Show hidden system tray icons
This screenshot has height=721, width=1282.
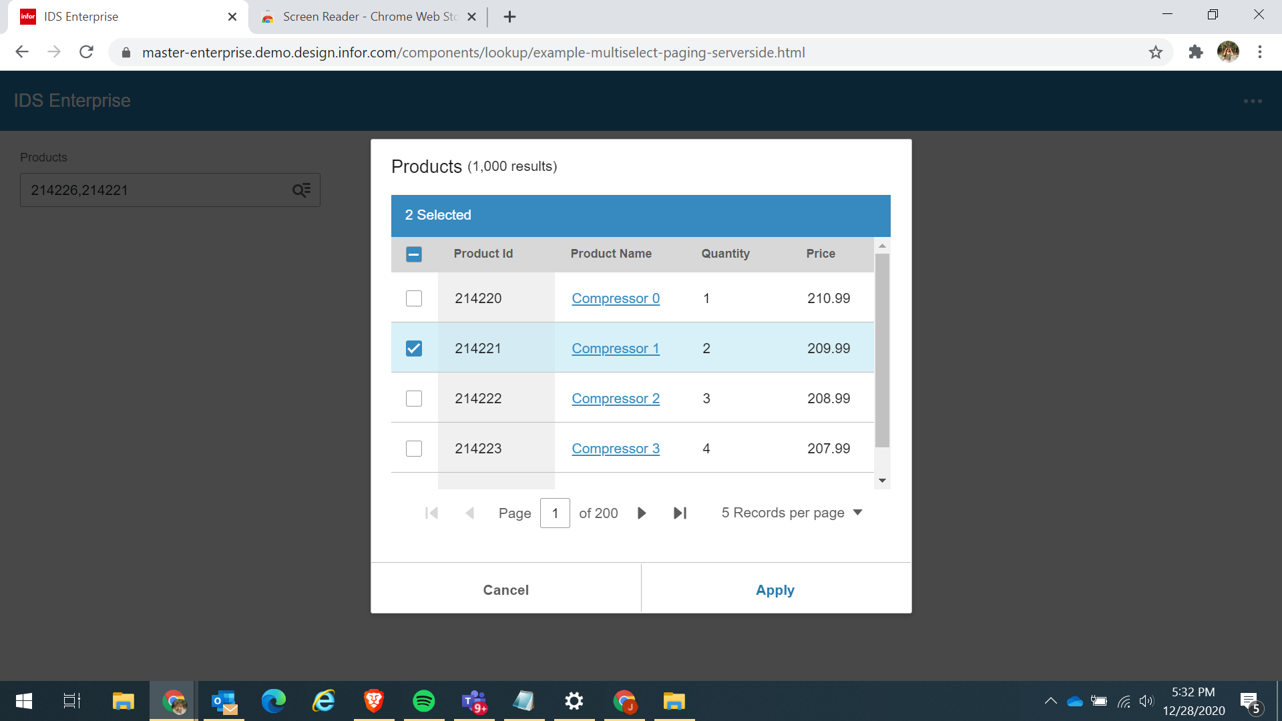pos(1050,701)
